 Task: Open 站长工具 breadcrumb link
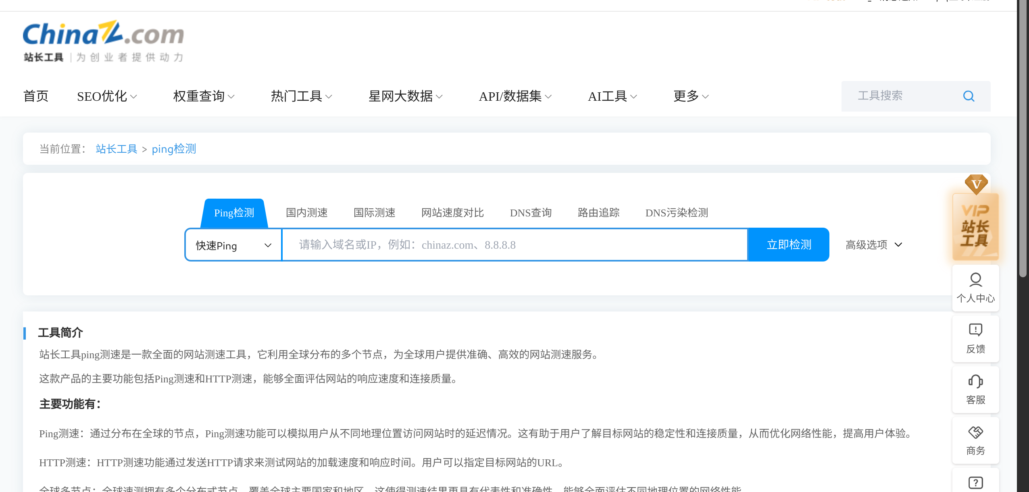[117, 149]
